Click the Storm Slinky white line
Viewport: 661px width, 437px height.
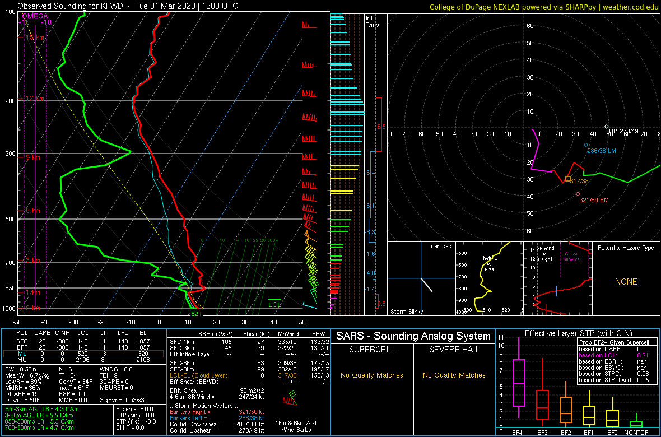tap(427, 285)
